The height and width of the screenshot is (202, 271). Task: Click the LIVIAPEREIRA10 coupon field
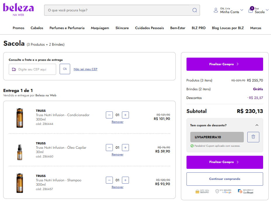pos(217,137)
